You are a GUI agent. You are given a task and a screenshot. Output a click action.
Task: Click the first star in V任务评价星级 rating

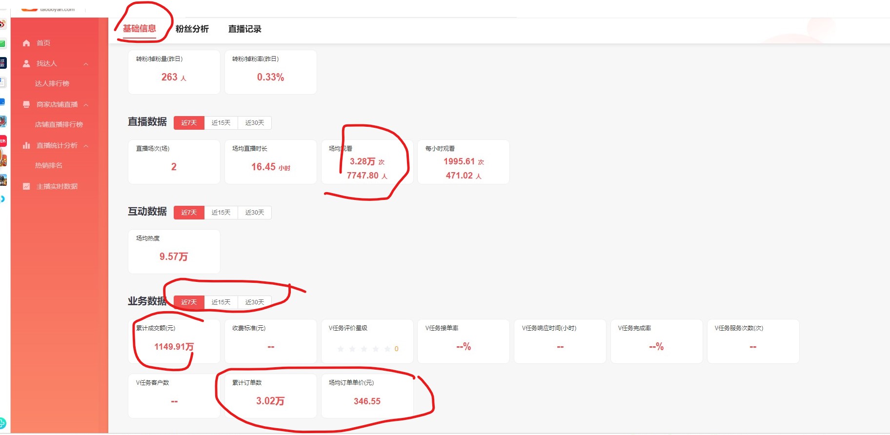(x=341, y=349)
